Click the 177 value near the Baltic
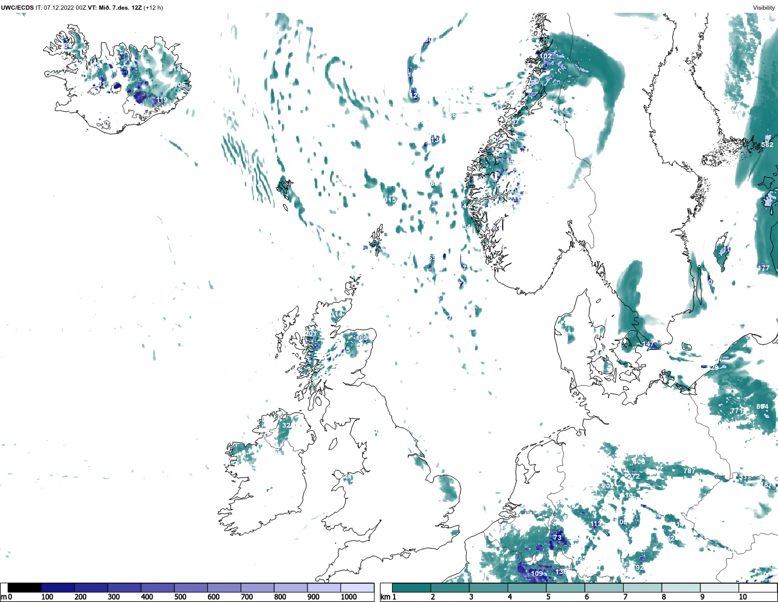778x602 pixels. click(764, 268)
